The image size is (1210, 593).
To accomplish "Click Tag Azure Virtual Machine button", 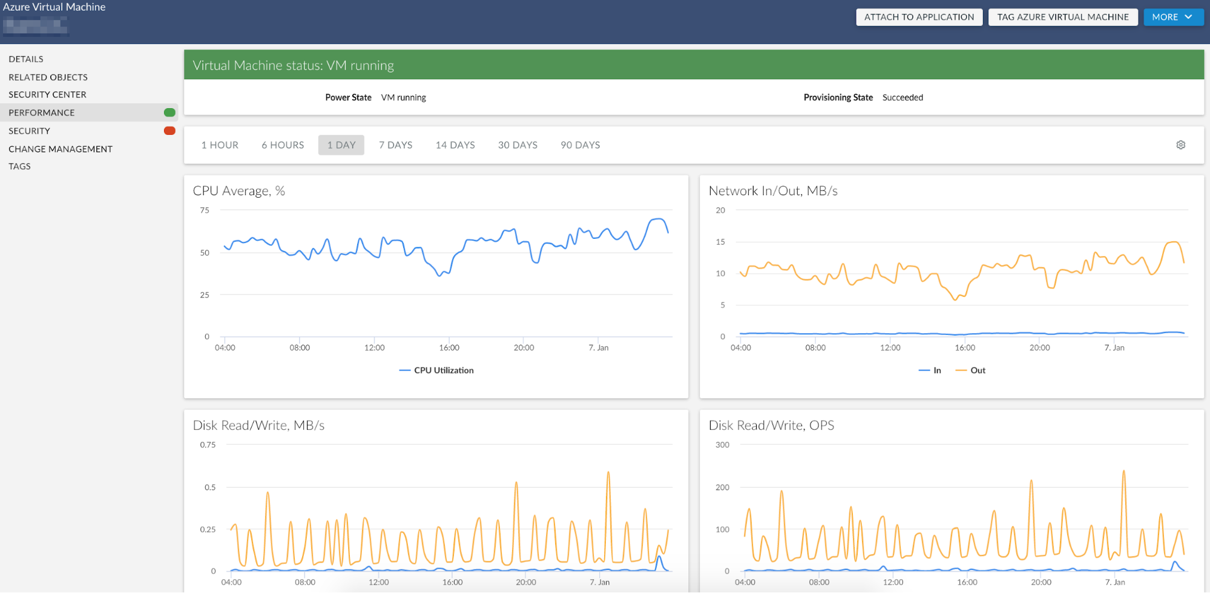I will coord(1063,17).
